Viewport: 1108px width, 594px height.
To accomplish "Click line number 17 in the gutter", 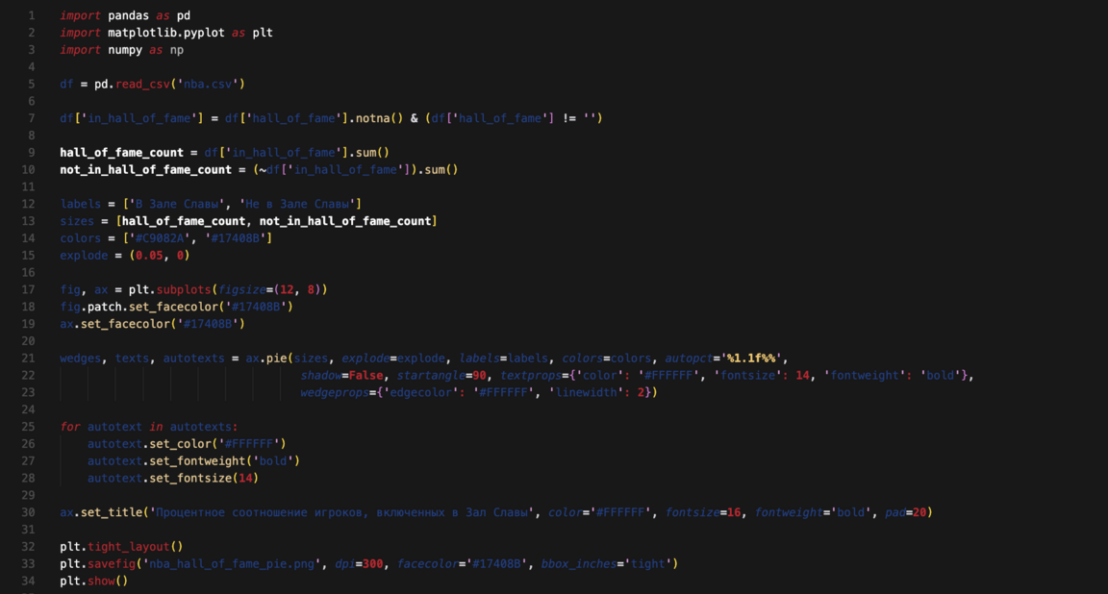I will pyautogui.click(x=28, y=289).
